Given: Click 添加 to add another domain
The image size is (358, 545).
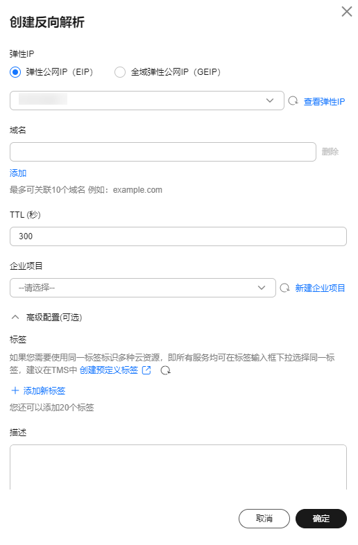Looking at the screenshot, I should coord(18,173).
